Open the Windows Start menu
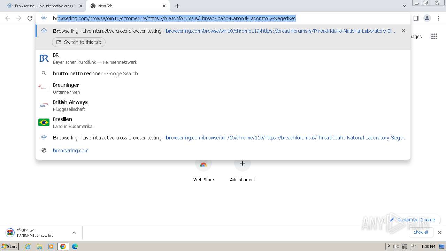The height and width of the screenshot is (251, 446). click(x=10, y=246)
